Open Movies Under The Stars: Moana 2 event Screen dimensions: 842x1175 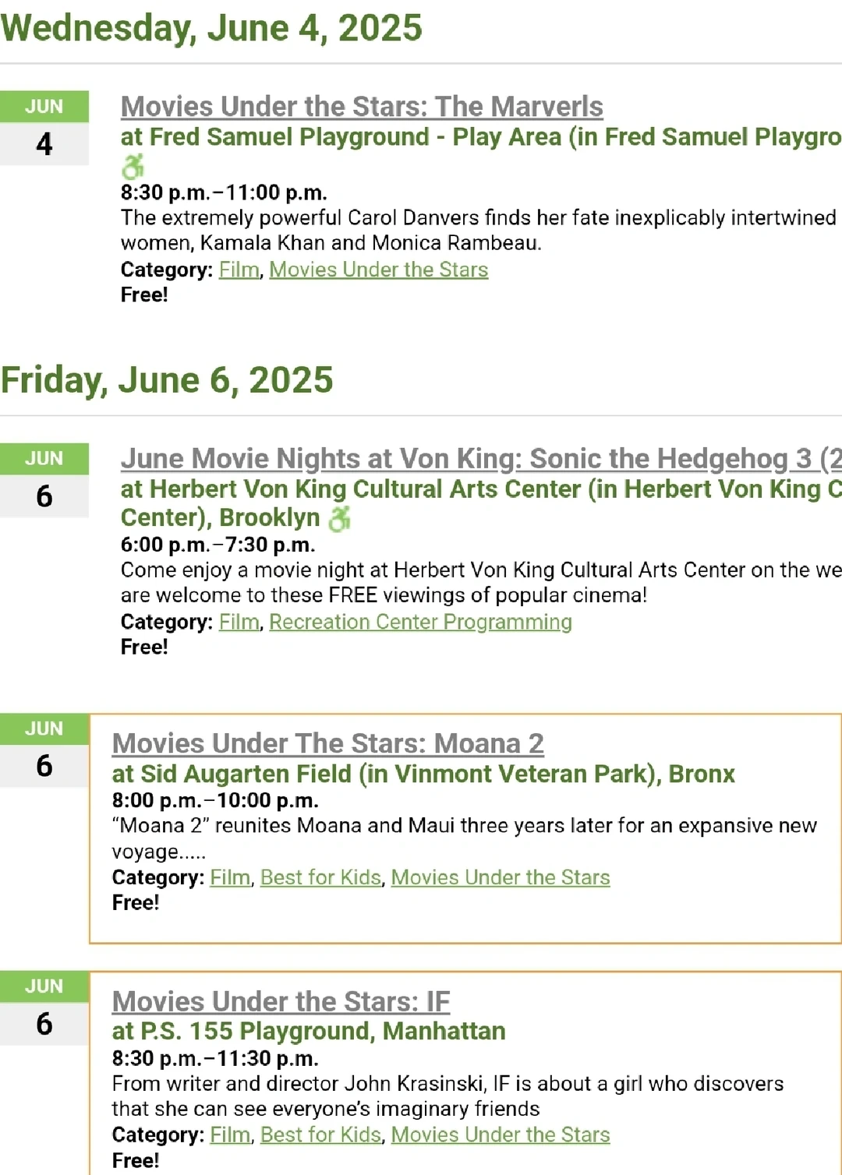tap(327, 743)
